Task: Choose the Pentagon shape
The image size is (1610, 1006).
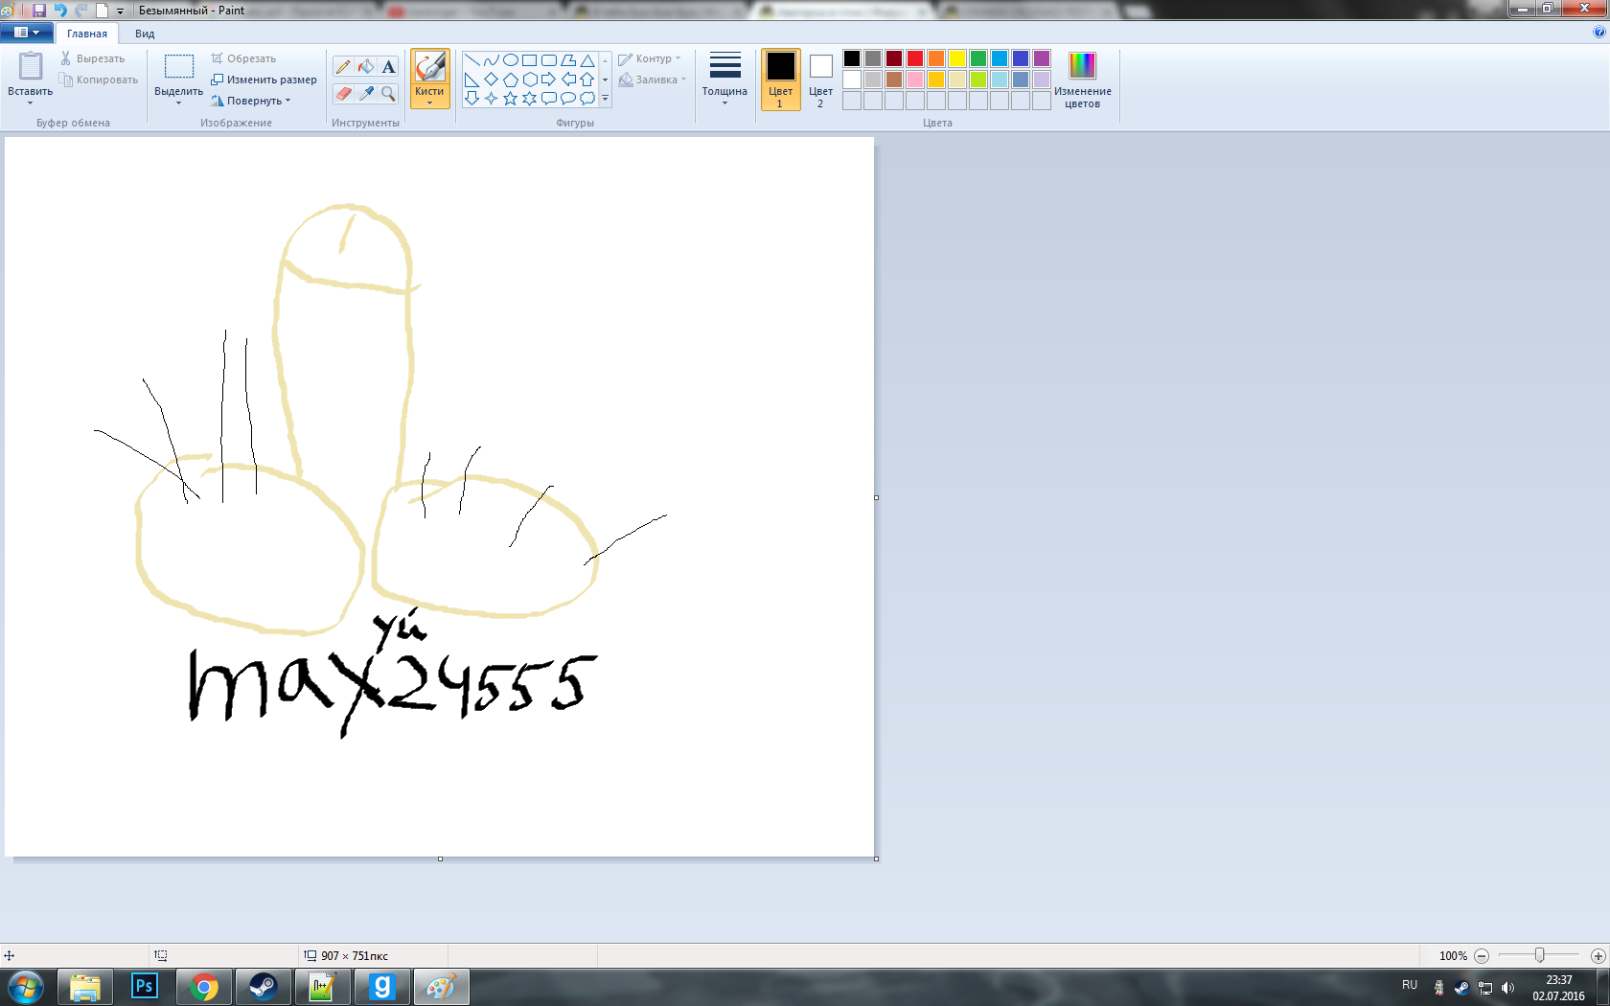Action: coord(511,80)
